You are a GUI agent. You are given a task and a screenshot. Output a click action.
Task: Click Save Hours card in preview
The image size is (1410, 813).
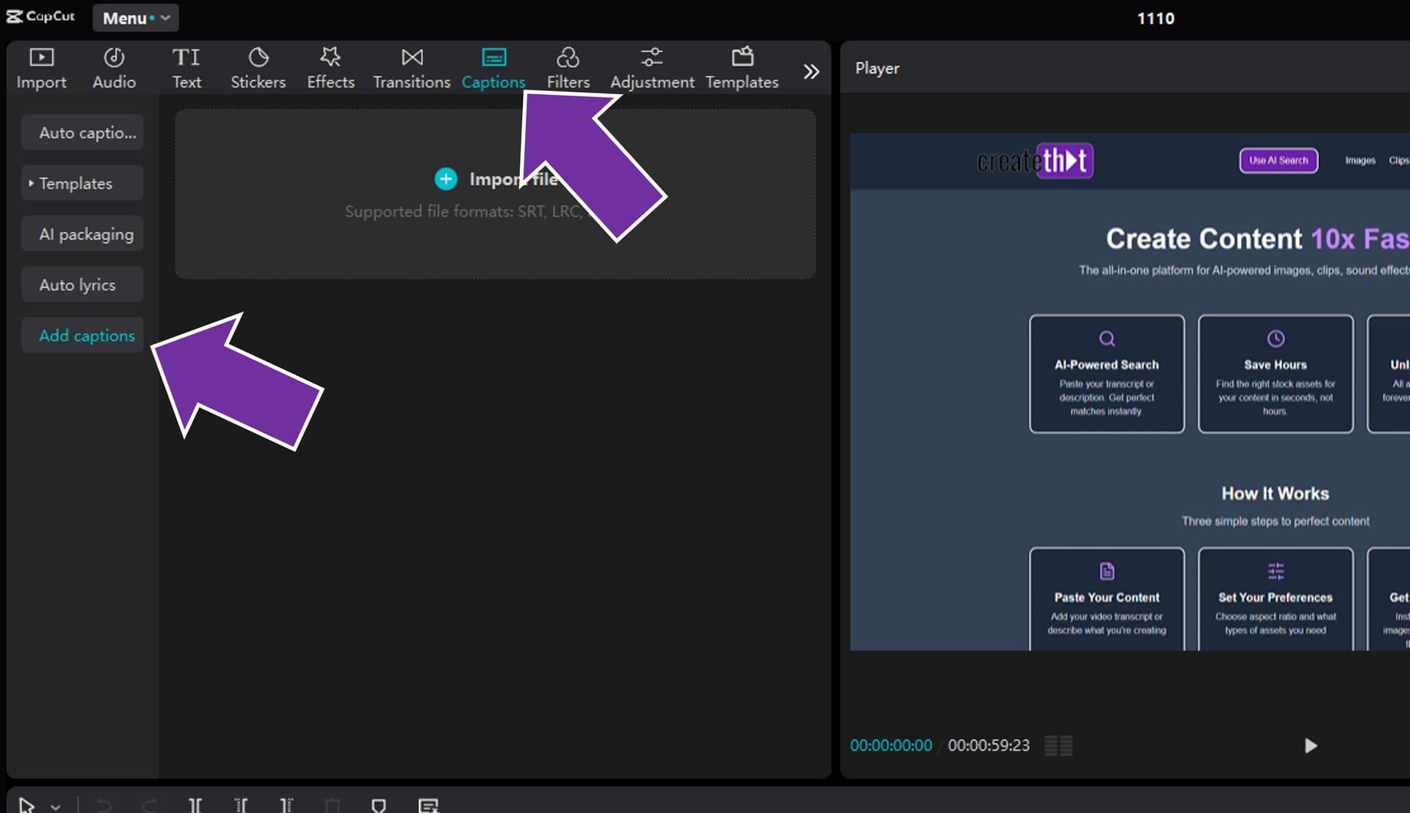tap(1276, 374)
